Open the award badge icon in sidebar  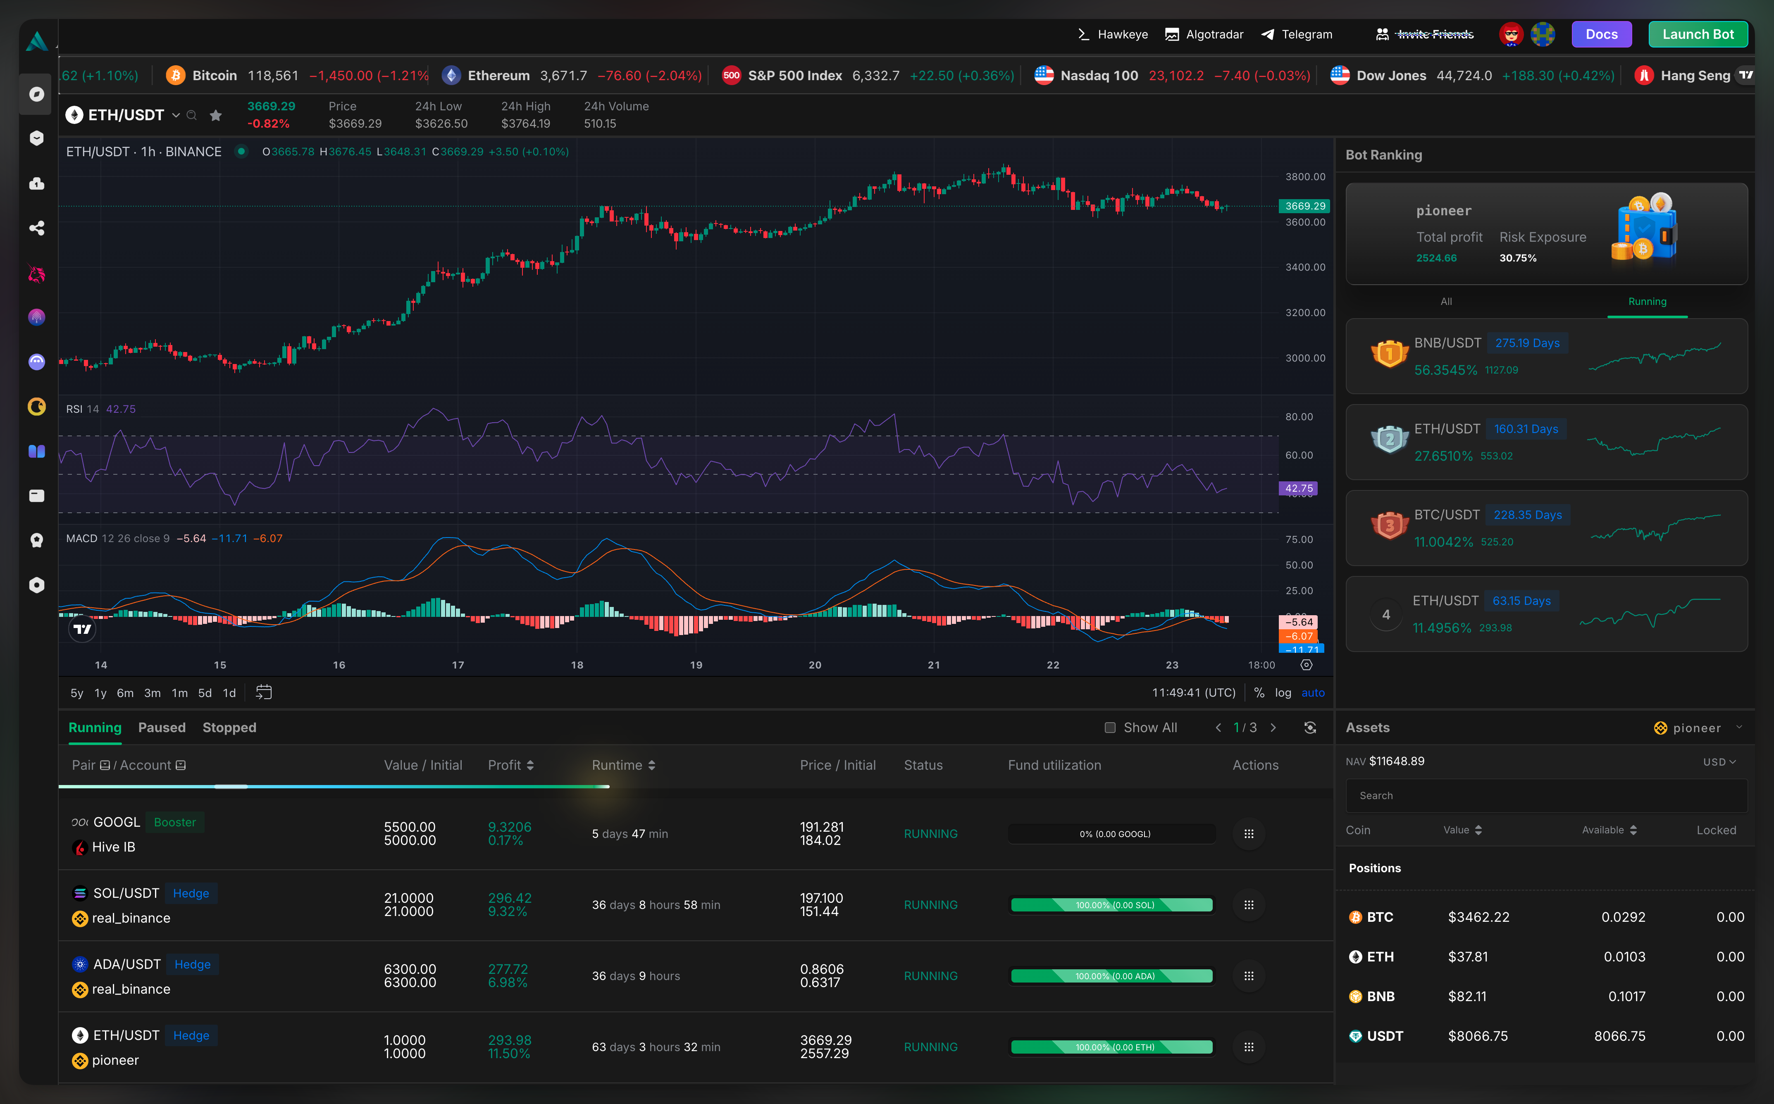point(36,540)
